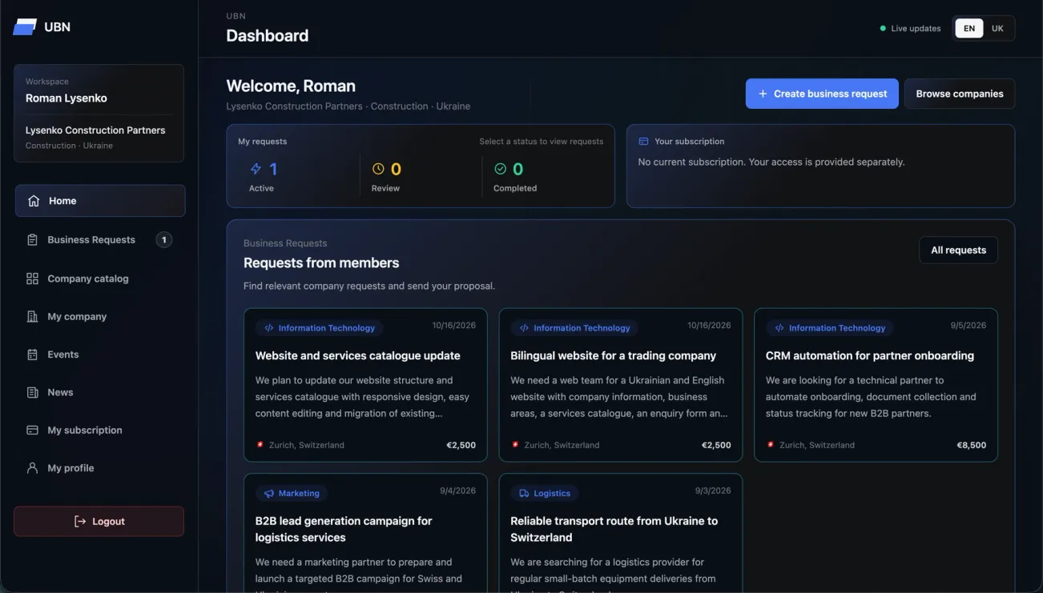Navigate to My company
1043x593 pixels.
[100, 317]
